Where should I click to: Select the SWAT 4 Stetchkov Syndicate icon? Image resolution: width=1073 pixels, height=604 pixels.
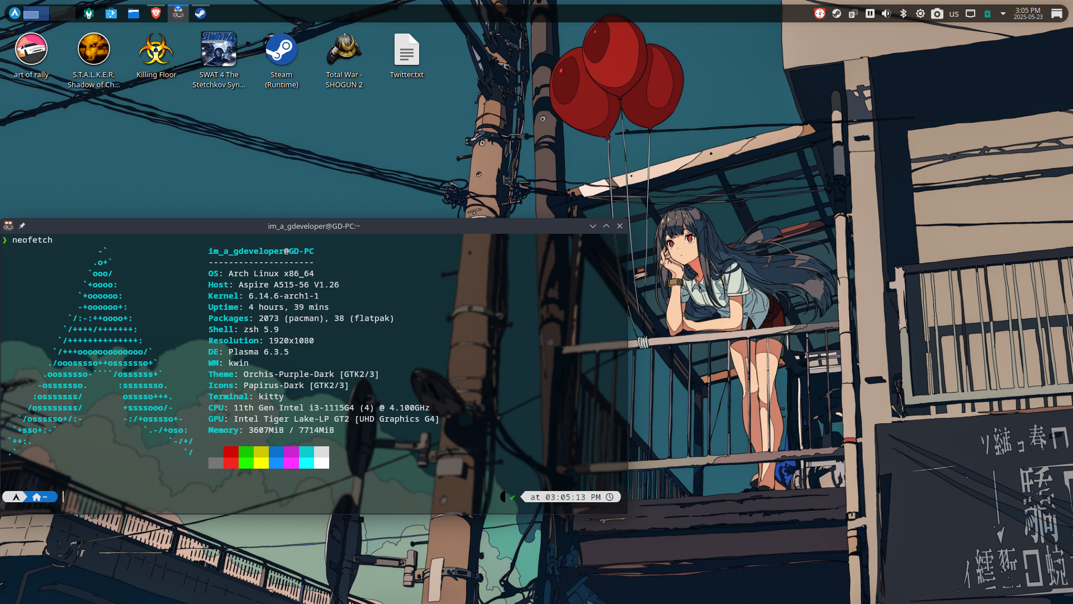coord(219,60)
